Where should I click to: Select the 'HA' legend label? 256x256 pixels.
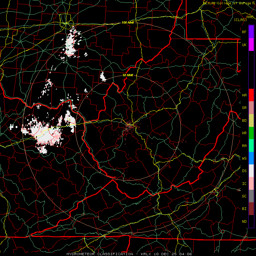[x=244, y=95]
